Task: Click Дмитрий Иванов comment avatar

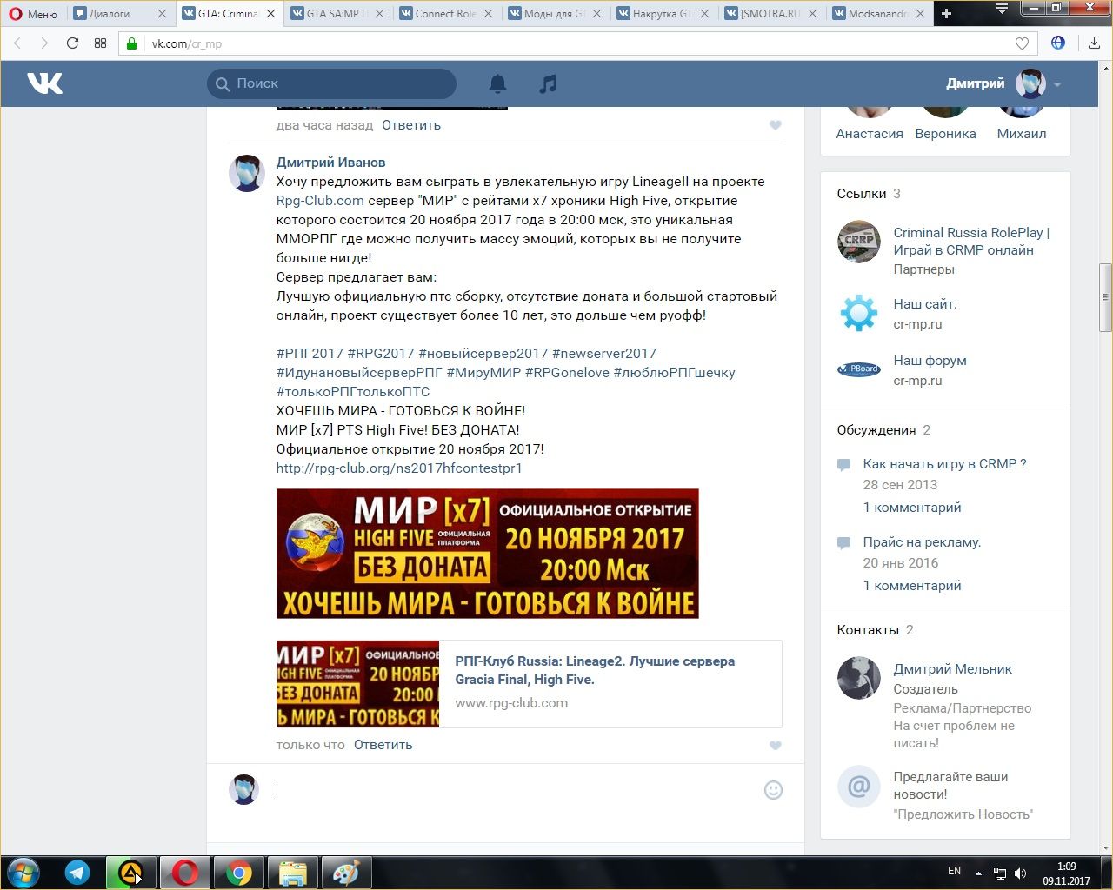Action: point(246,173)
